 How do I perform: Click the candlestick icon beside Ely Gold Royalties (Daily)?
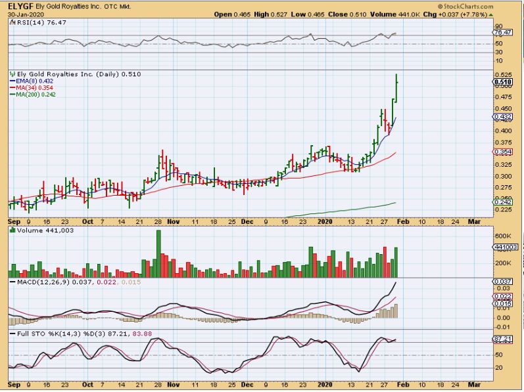click(x=12, y=74)
